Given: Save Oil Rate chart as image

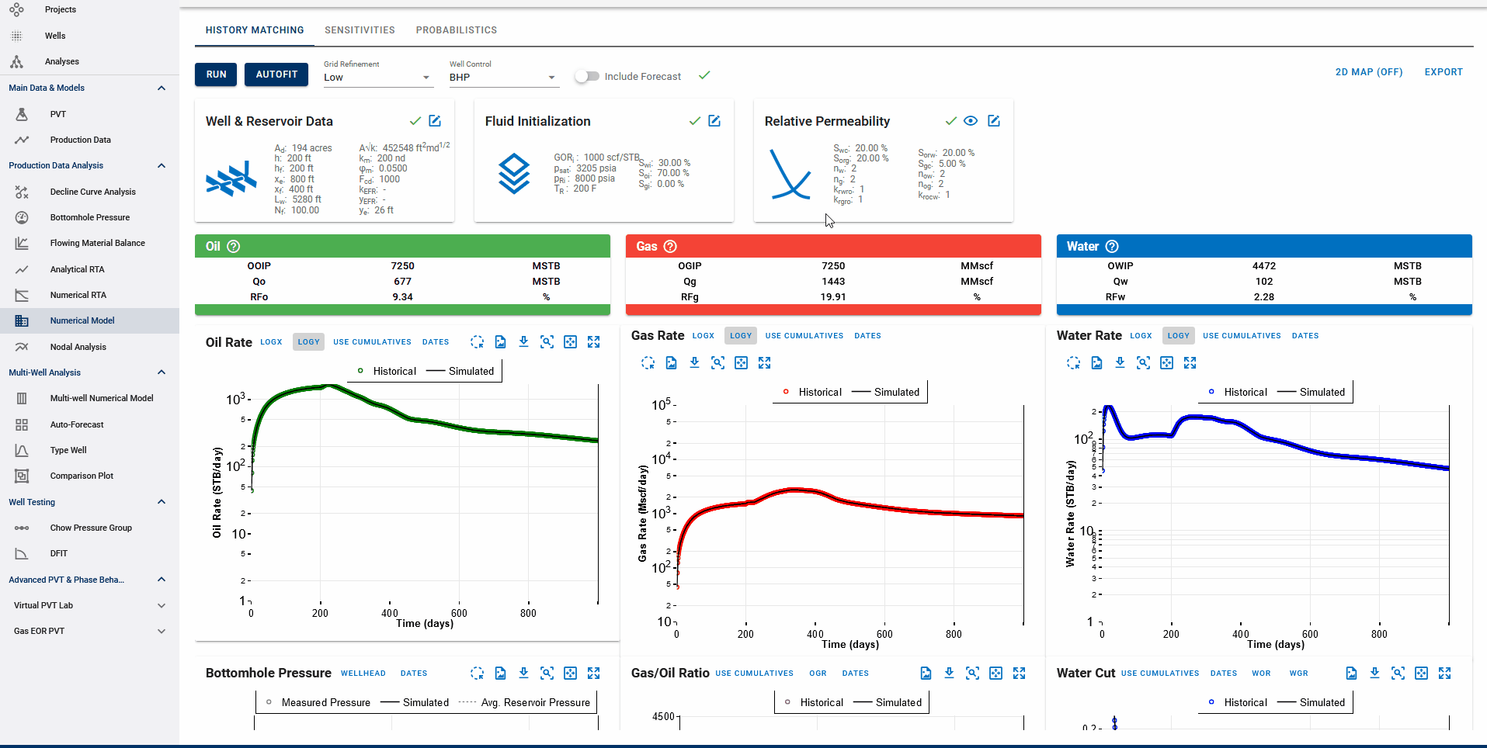Looking at the screenshot, I should point(500,342).
